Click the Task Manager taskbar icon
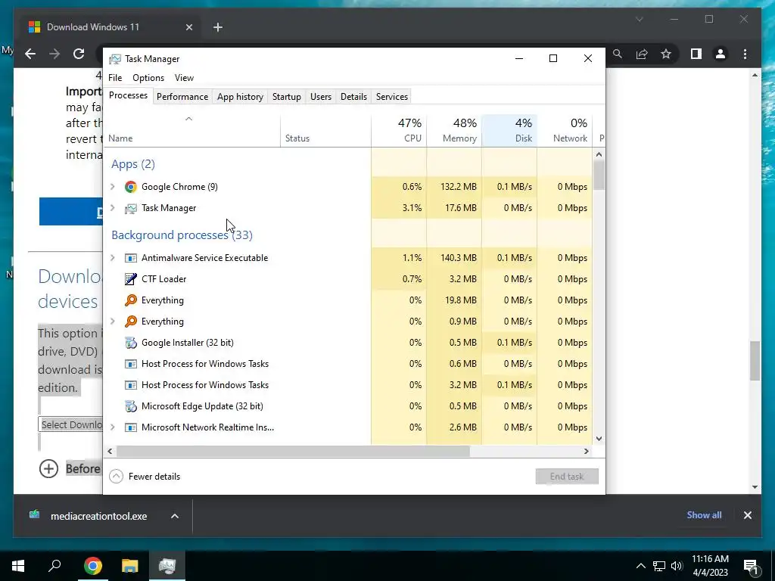This screenshot has width=775, height=581. [167, 566]
